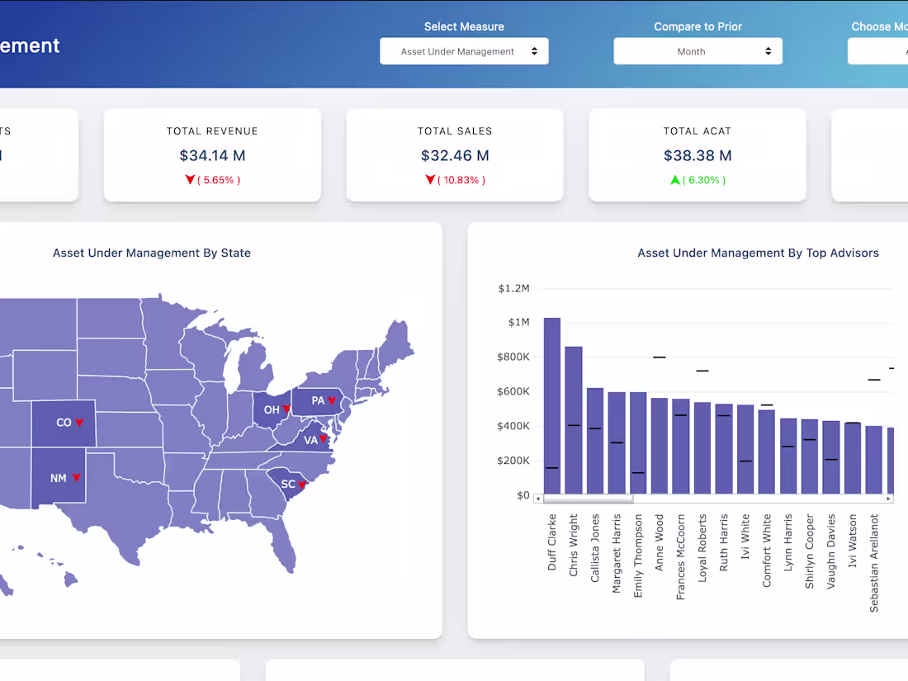Click the left scroll arrow of the advisor chart
The image size is (908, 681).
coord(538,498)
